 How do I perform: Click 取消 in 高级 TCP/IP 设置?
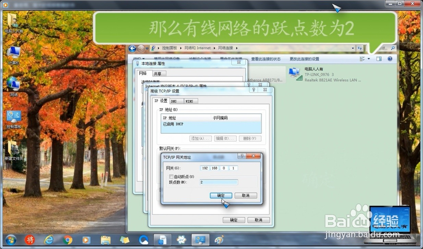pyautogui.click(x=258, y=220)
